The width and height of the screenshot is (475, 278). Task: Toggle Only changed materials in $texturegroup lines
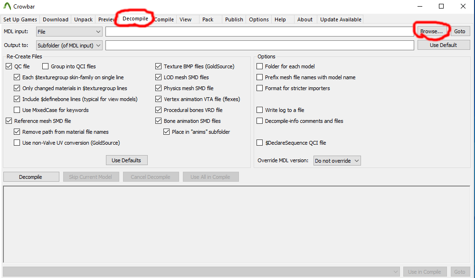point(17,88)
